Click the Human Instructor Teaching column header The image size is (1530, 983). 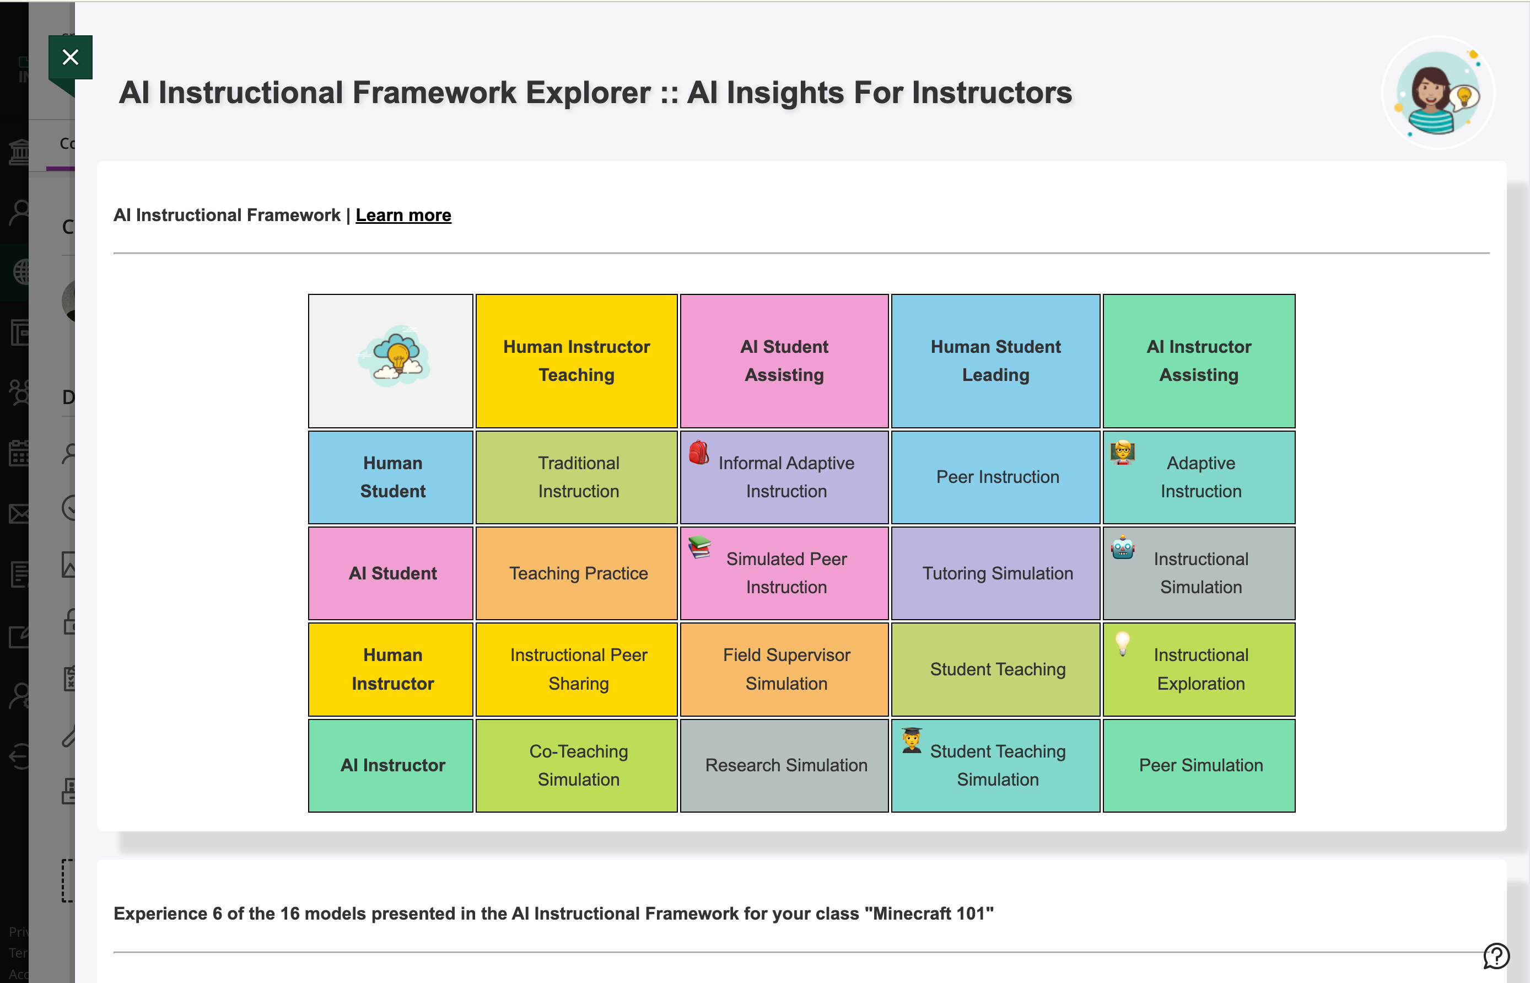(576, 361)
